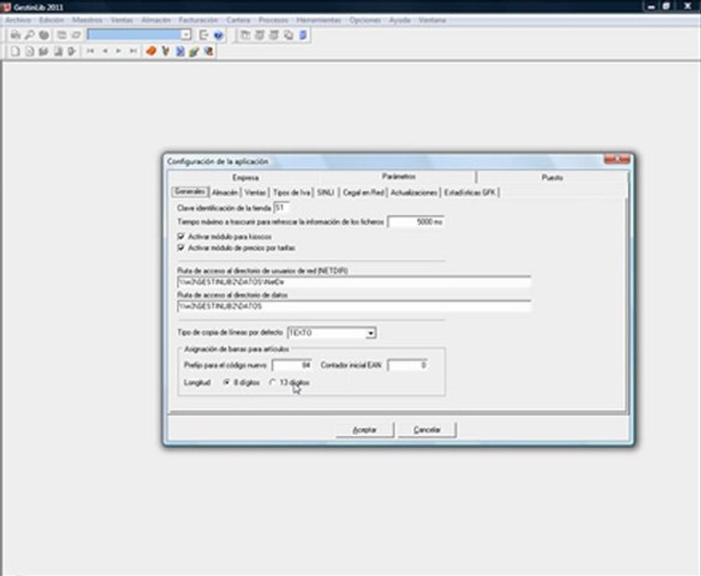Open the Herramientas menu
Screen dimensions: 701x576
coord(318,20)
